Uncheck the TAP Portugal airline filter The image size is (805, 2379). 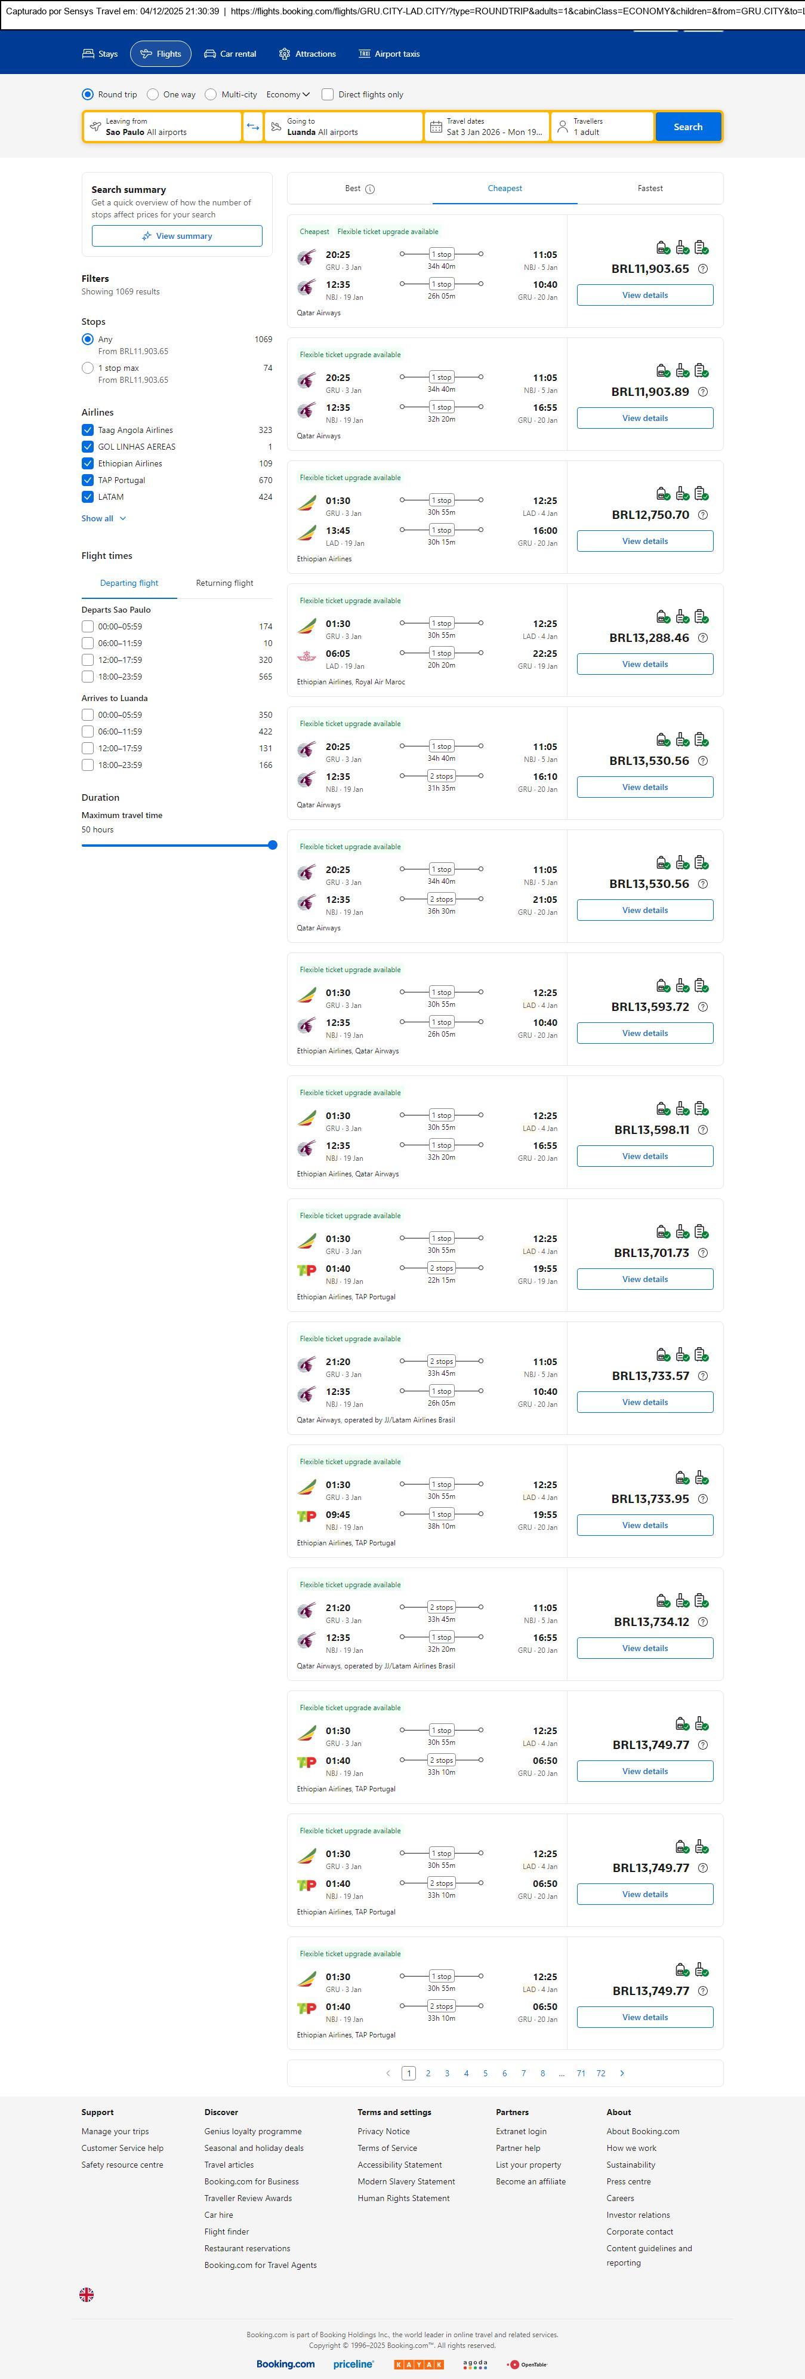coord(88,480)
